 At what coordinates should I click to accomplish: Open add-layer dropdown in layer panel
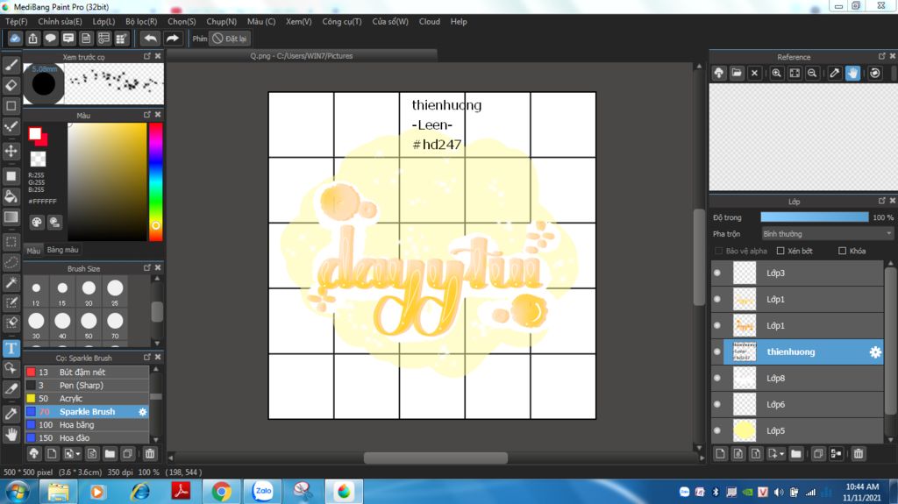[x=777, y=454]
